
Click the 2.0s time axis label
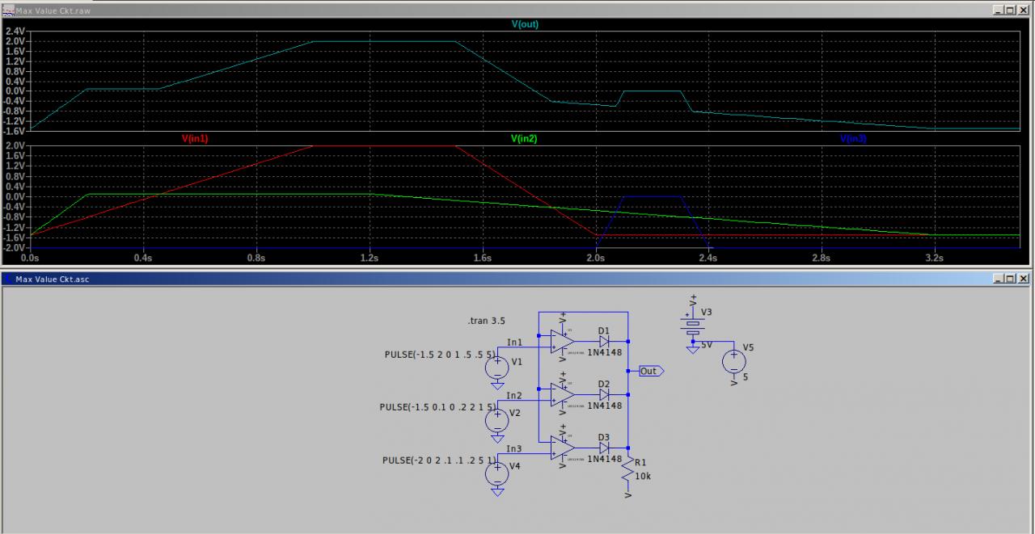tap(595, 259)
